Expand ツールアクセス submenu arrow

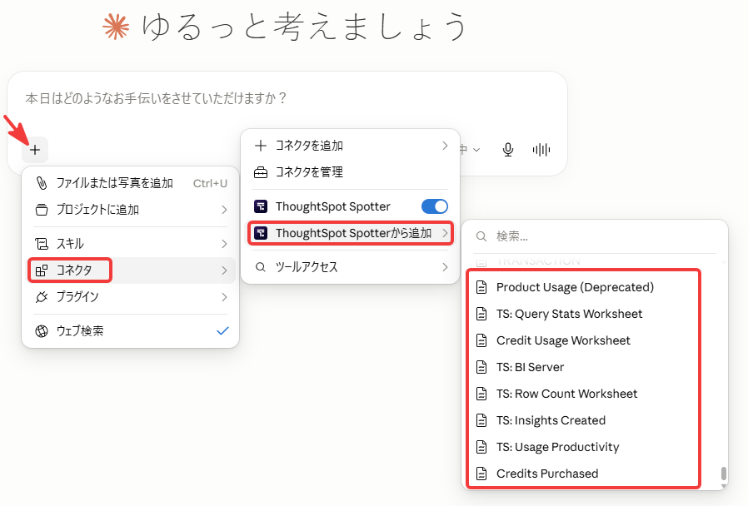click(445, 267)
